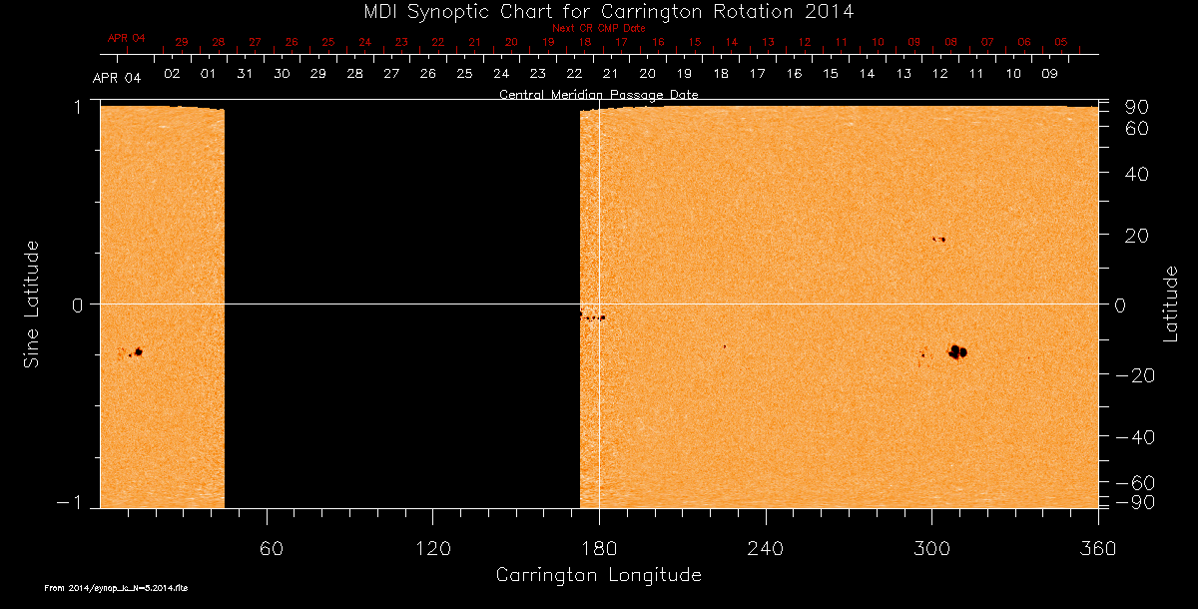Click the red APR 04 date marker
This screenshot has width=1198, height=609.
tap(126, 38)
